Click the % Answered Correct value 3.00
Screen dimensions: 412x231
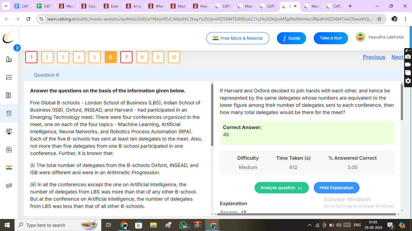click(353, 167)
